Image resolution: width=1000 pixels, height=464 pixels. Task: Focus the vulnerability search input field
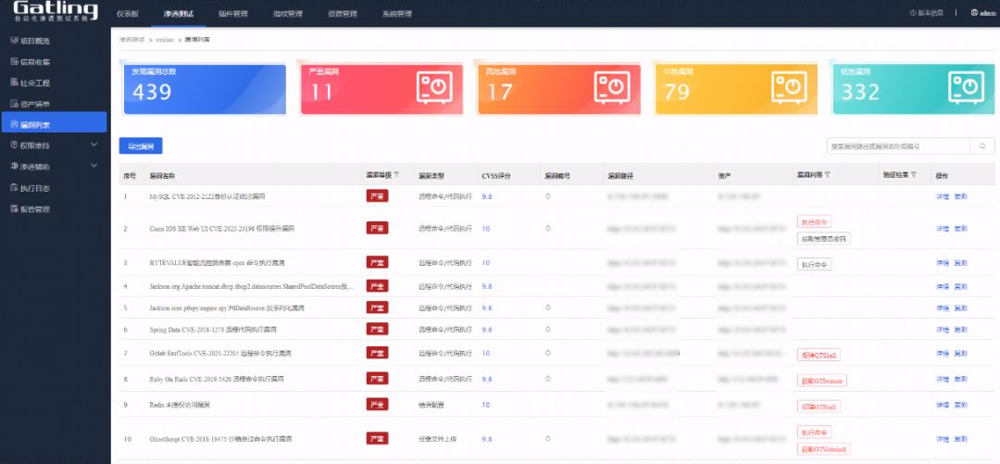897,146
